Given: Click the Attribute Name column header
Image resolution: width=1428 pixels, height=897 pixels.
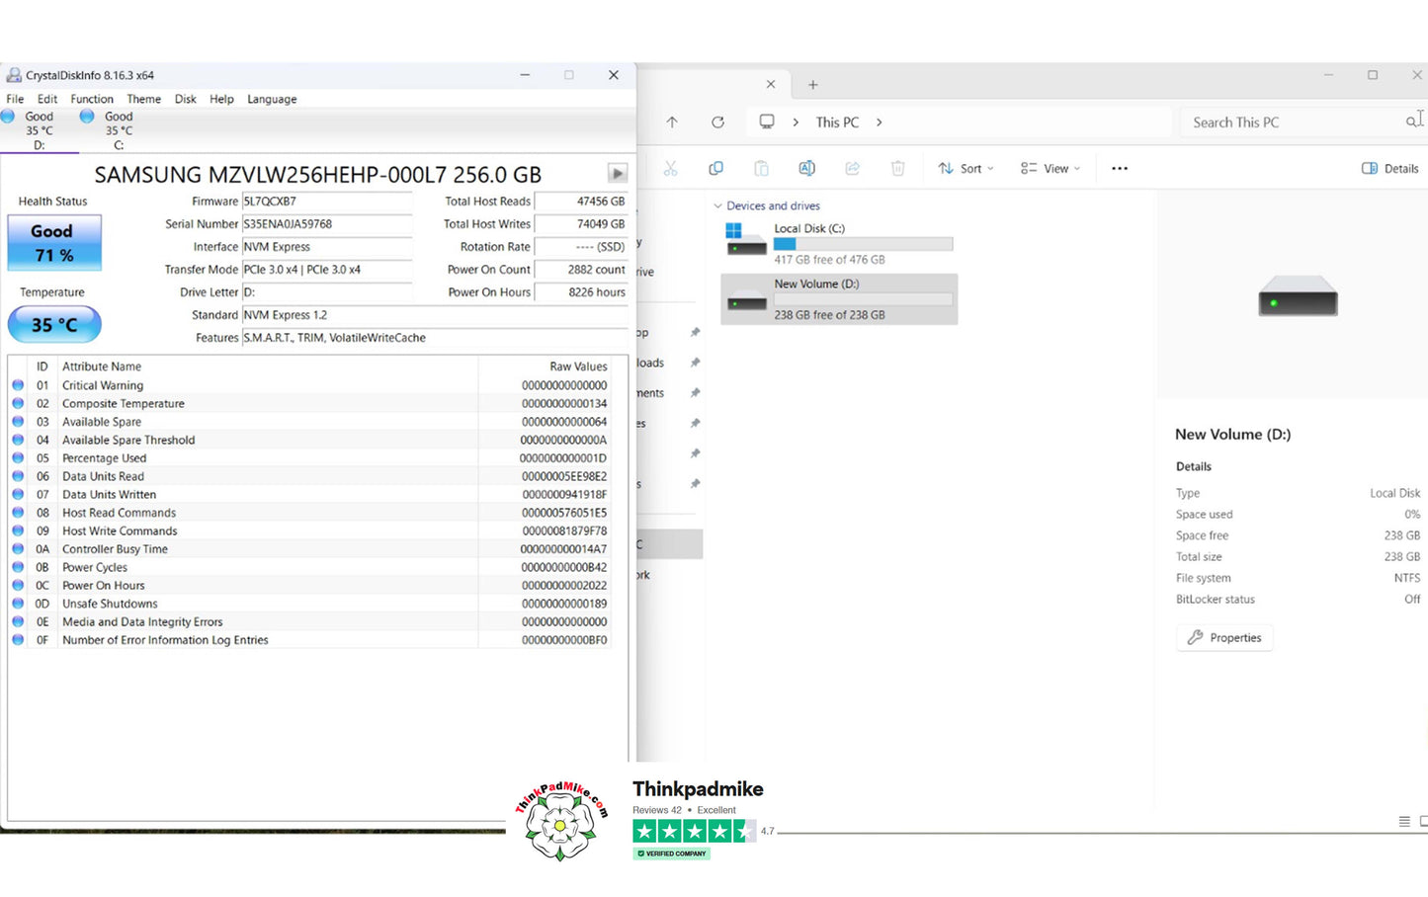Looking at the screenshot, I should pos(268,367).
